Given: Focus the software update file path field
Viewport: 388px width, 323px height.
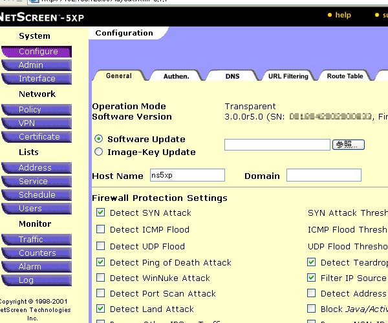Looking at the screenshot, I should point(277,145).
